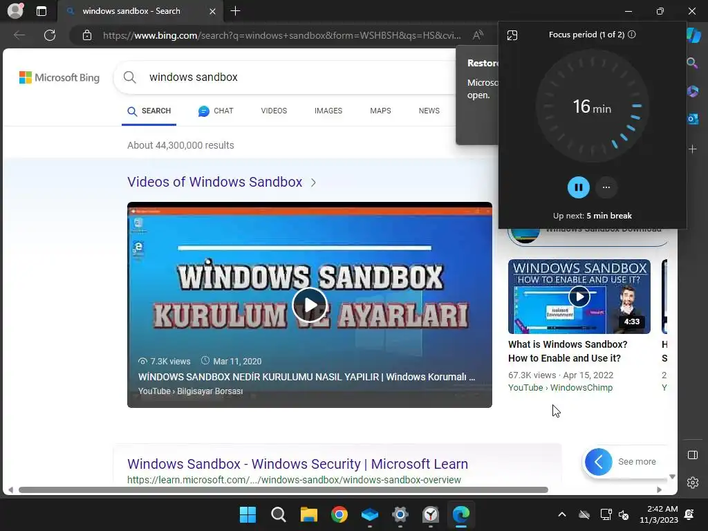
Task: Click the Bing search magnifier icon
Action: pyautogui.click(x=129, y=77)
